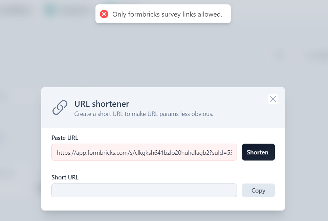Dismiss the 'Only formbricks survey links allowed' toast

pos(163,14)
